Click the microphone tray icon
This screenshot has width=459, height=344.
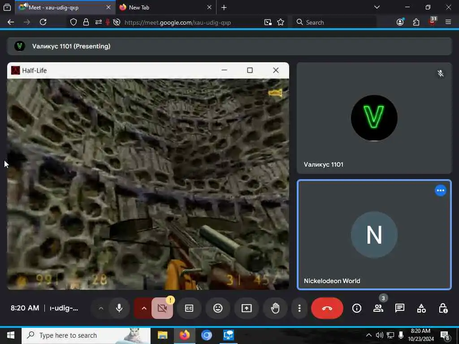401,335
